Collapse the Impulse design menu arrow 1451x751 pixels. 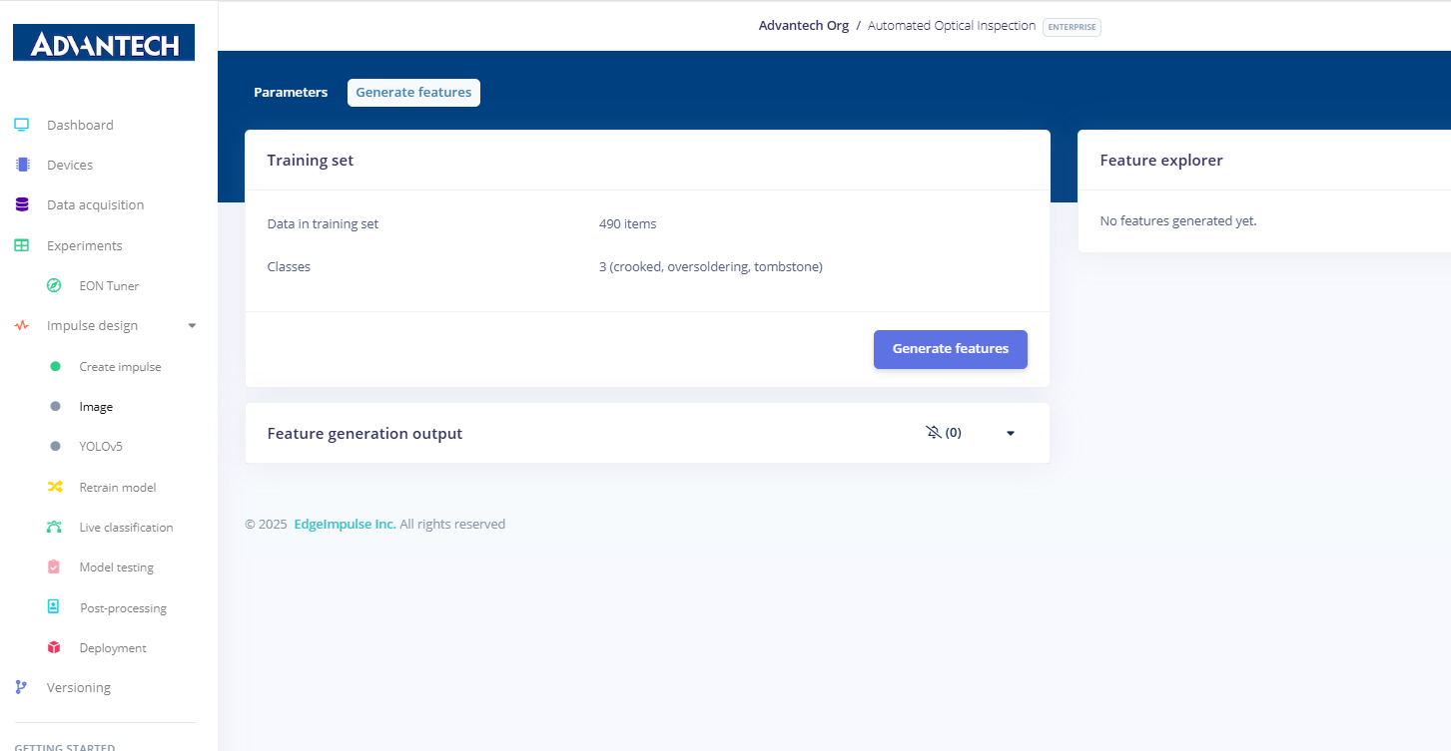[x=192, y=325]
